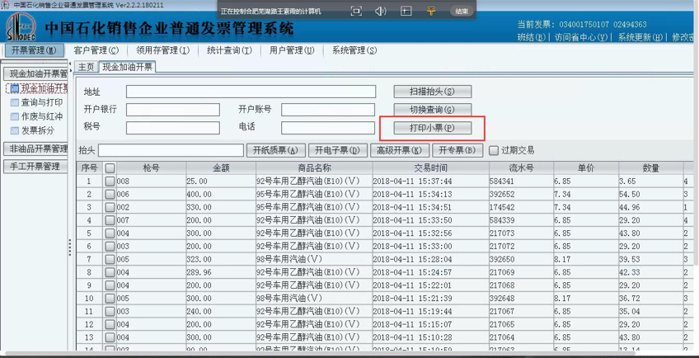
Task: Click the 系统更新(H) link
Action: coord(640,37)
